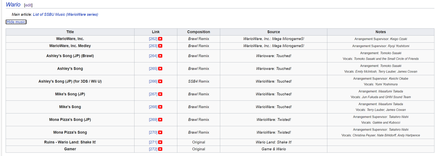Click the Title column header
436x156 pixels.
(x=70, y=32)
